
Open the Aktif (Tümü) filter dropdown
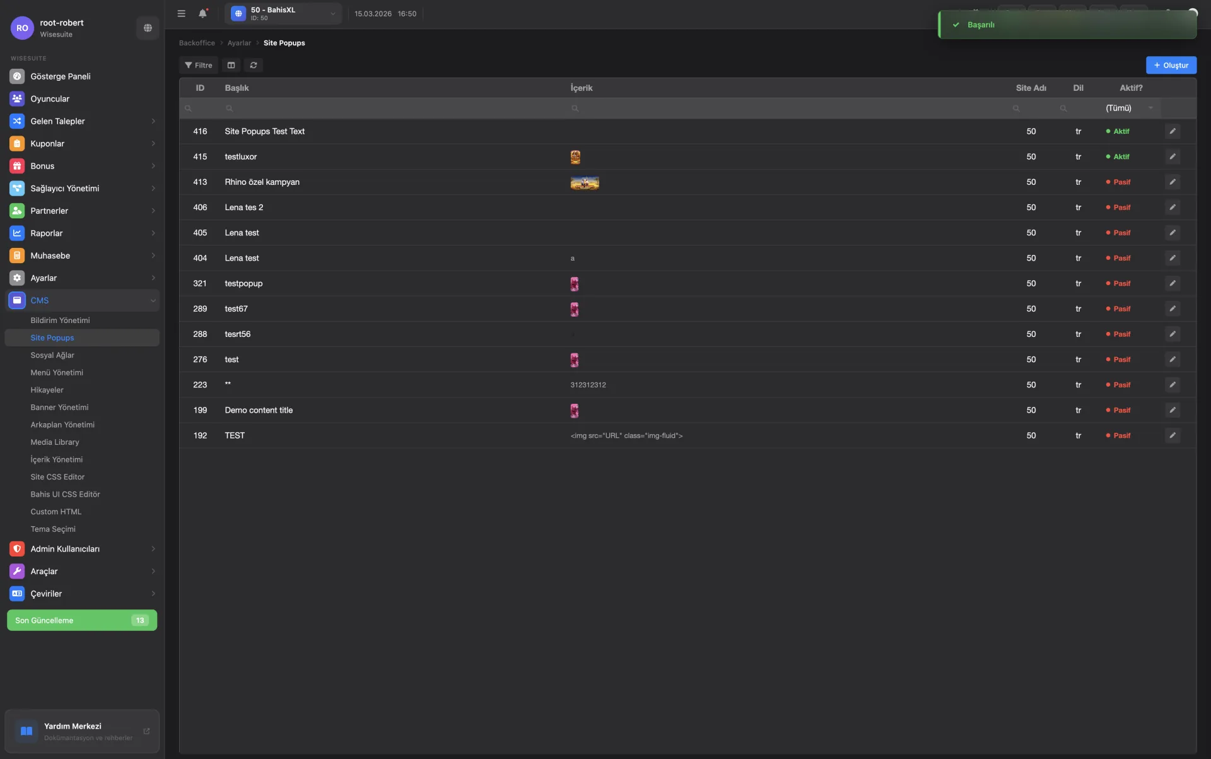click(1130, 108)
